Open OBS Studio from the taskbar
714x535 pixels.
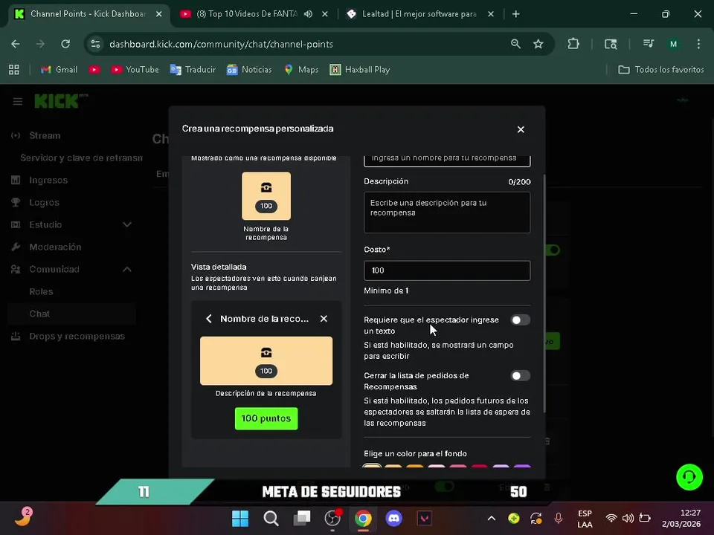pyautogui.click(x=333, y=518)
